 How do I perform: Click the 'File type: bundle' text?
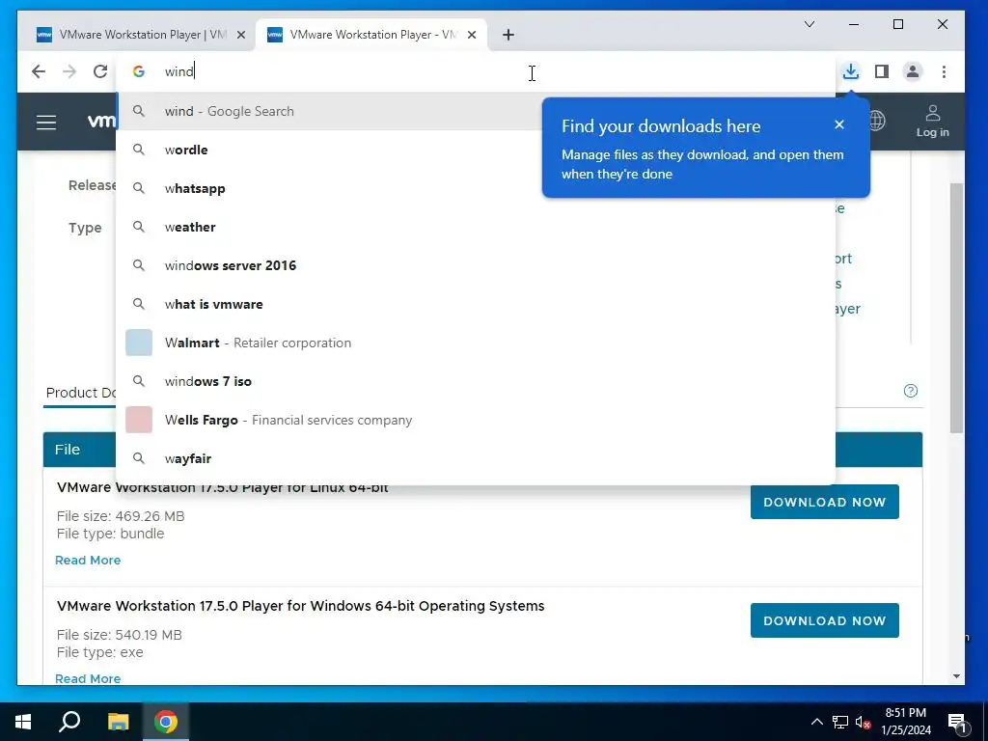(110, 533)
